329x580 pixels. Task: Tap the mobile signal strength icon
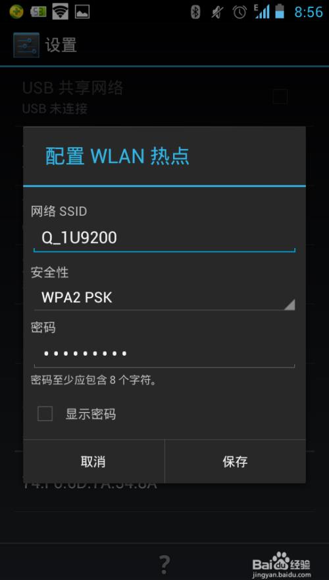tap(262, 11)
